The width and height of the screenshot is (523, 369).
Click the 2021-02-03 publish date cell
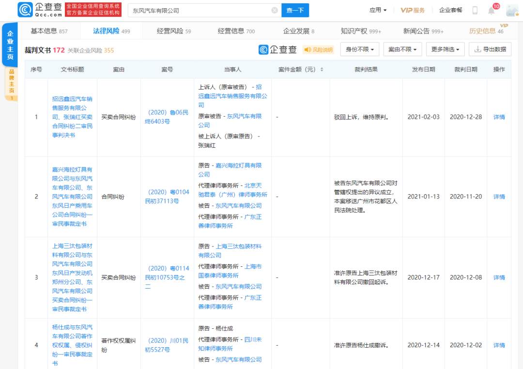coord(423,117)
